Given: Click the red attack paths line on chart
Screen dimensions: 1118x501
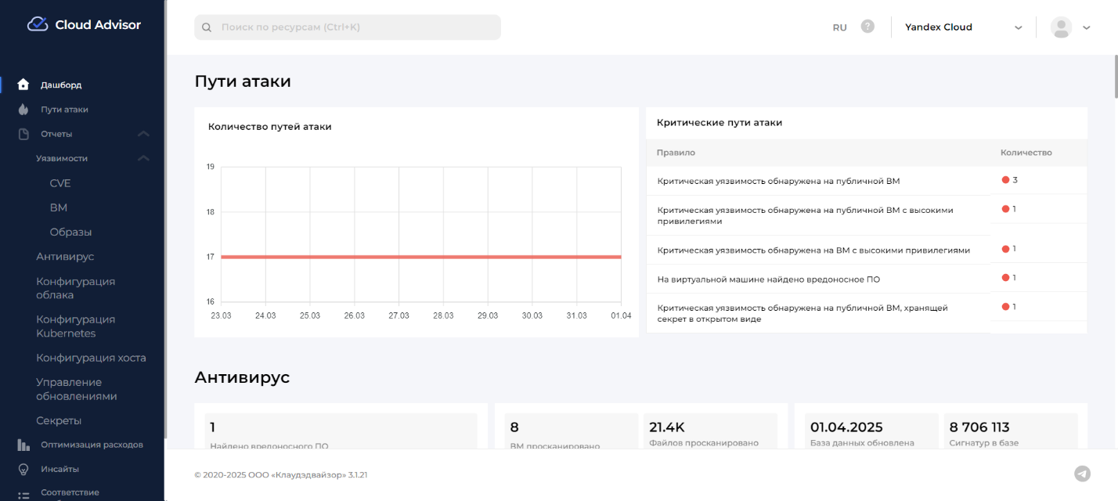Looking at the screenshot, I should (420, 257).
